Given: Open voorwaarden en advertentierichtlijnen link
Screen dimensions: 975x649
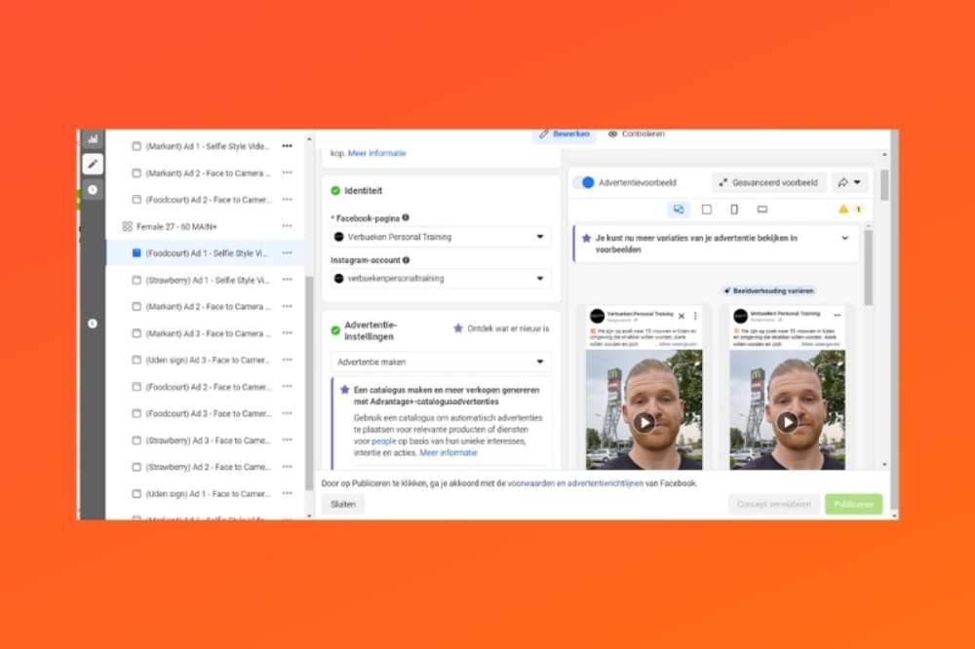Looking at the screenshot, I should tap(575, 483).
